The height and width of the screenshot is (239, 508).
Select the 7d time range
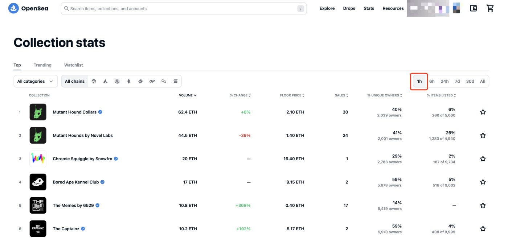pos(457,81)
